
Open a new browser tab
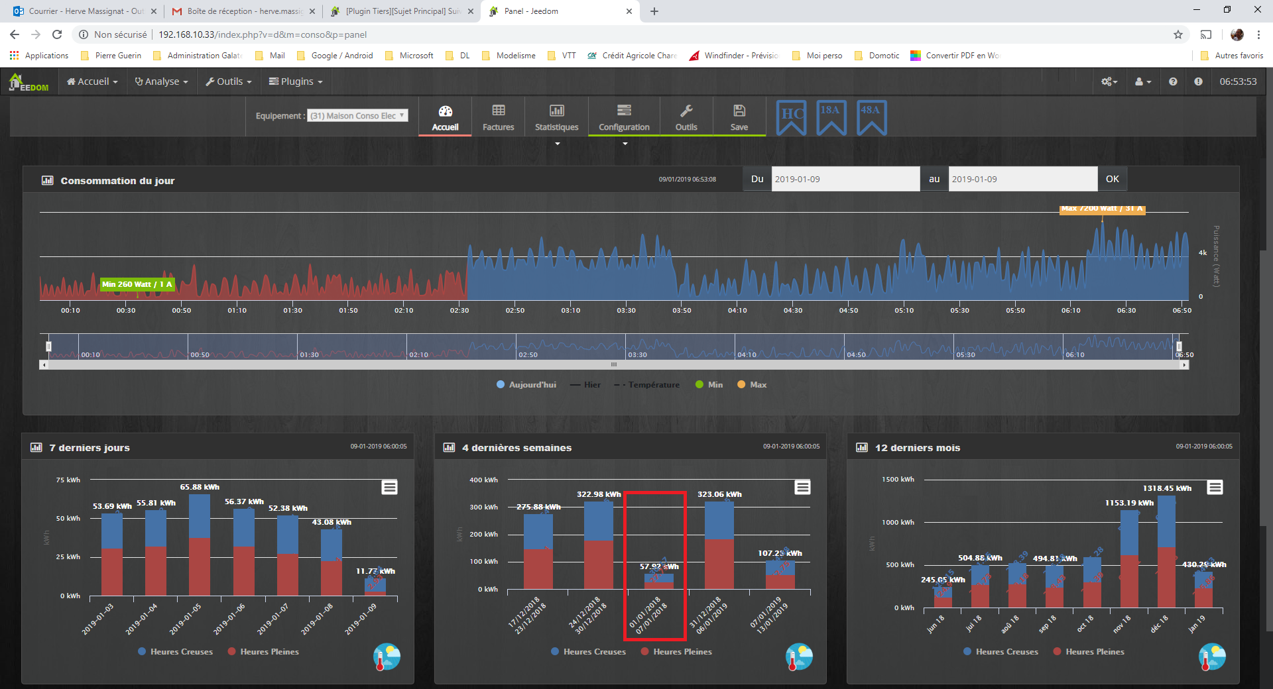click(x=654, y=11)
